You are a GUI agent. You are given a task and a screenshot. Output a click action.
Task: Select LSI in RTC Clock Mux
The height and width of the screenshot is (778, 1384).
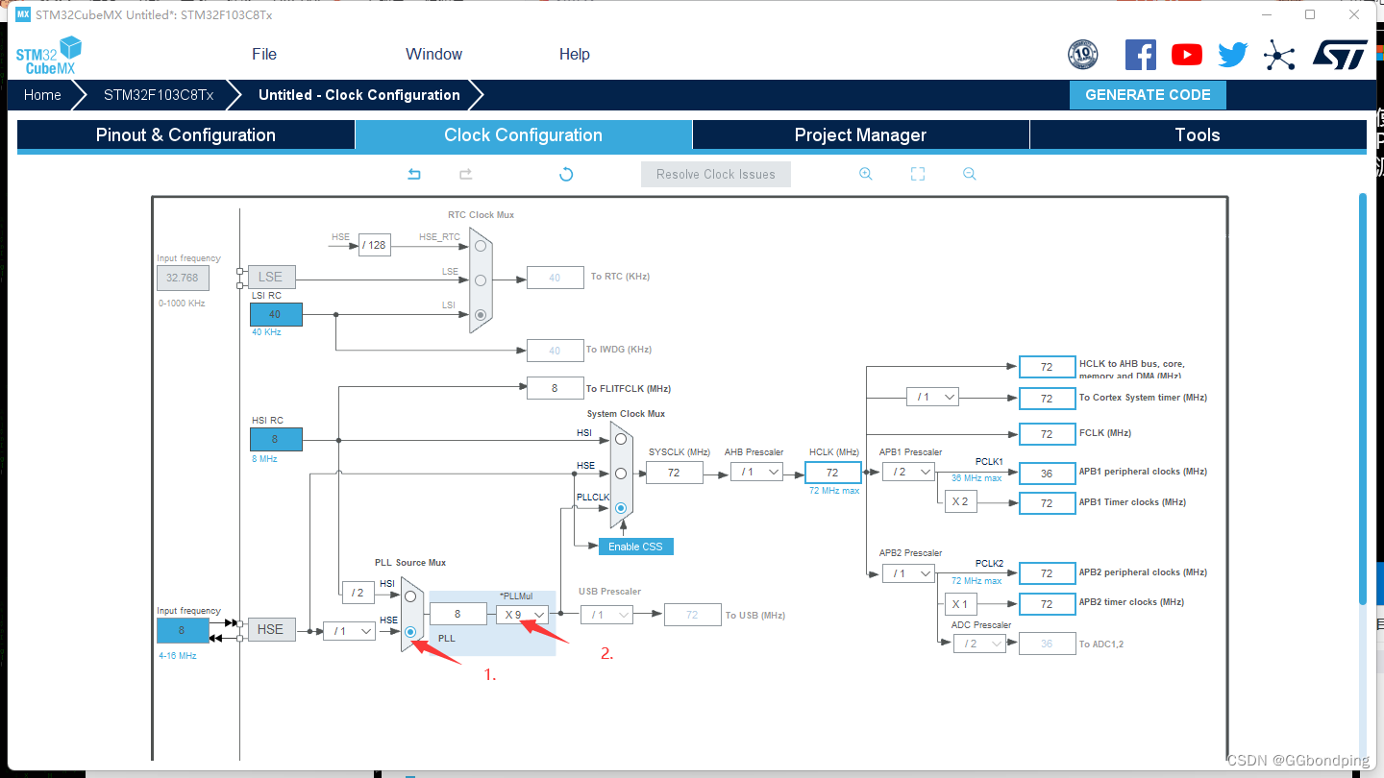[x=481, y=314]
